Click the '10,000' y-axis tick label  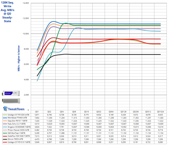(x=26, y=34)
